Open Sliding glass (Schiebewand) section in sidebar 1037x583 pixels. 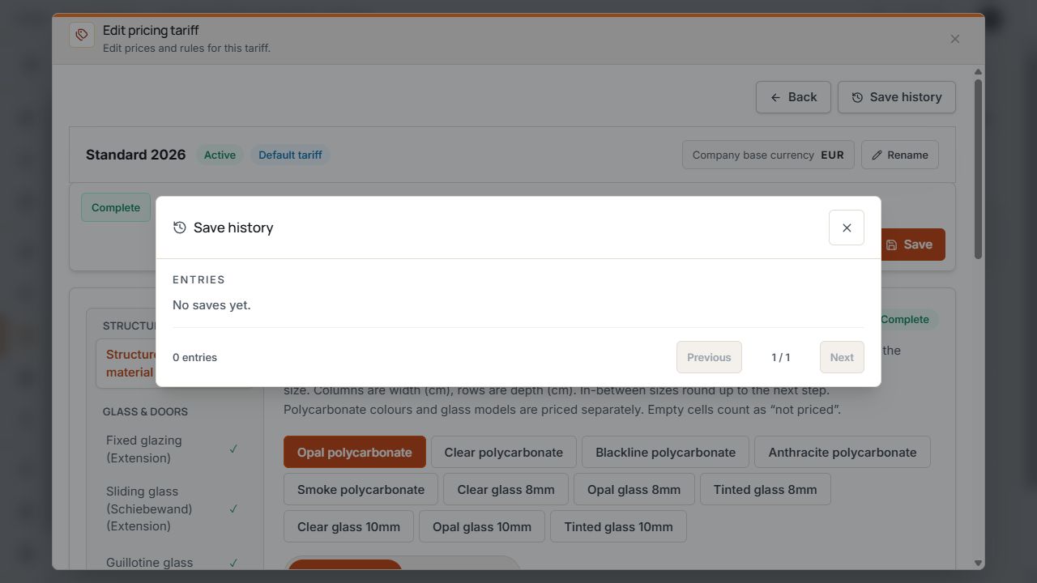pyautogui.click(x=173, y=509)
